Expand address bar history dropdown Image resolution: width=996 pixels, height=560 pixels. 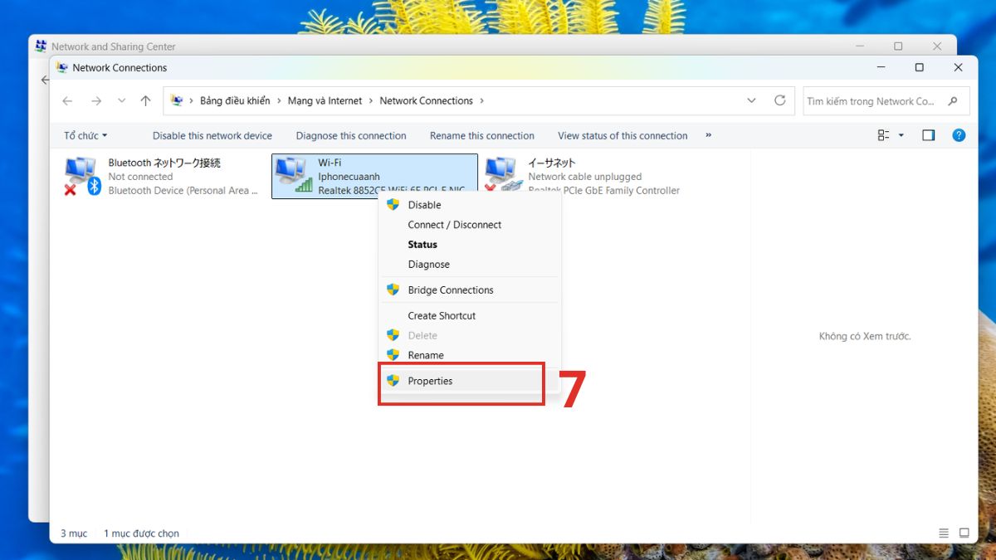pos(751,100)
